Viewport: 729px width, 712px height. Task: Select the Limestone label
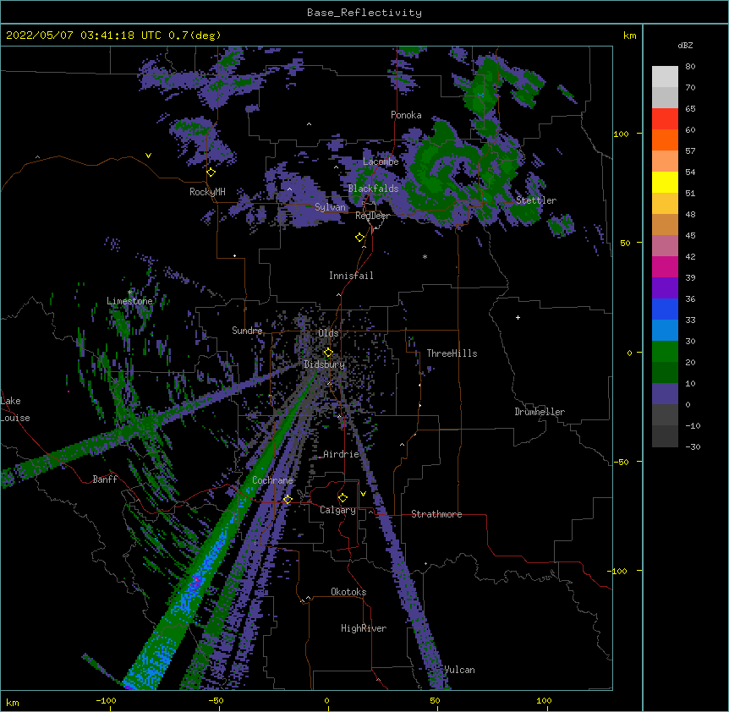(x=129, y=301)
